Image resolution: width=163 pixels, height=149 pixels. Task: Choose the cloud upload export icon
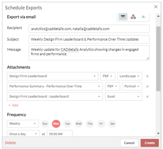click(x=143, y=17)
